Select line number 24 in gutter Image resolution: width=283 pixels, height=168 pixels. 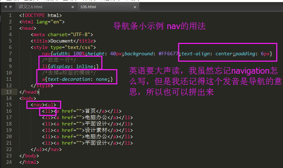[x=9, y=162]
